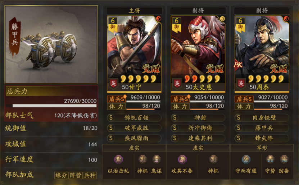Image resolution: width=299 pixels, height=185 pixels.
Task: Open the 阵营 bonus tab
Action: pyautogui.click(x=76, y=175)
